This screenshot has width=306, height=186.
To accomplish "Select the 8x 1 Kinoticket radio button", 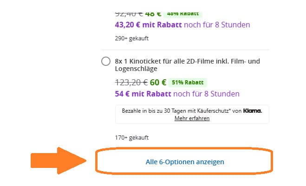I will (106, 61).
